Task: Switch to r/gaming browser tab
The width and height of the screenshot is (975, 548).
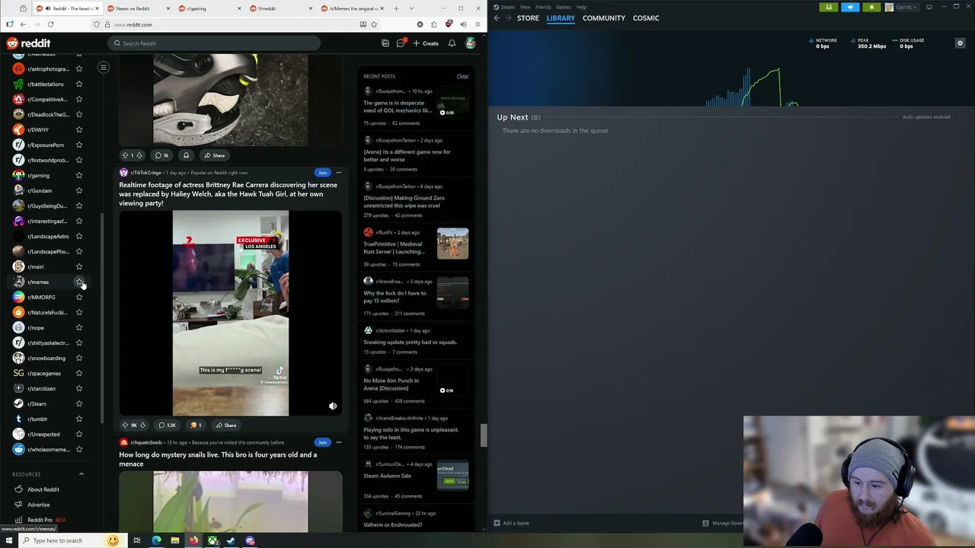Action: point(208,8)
